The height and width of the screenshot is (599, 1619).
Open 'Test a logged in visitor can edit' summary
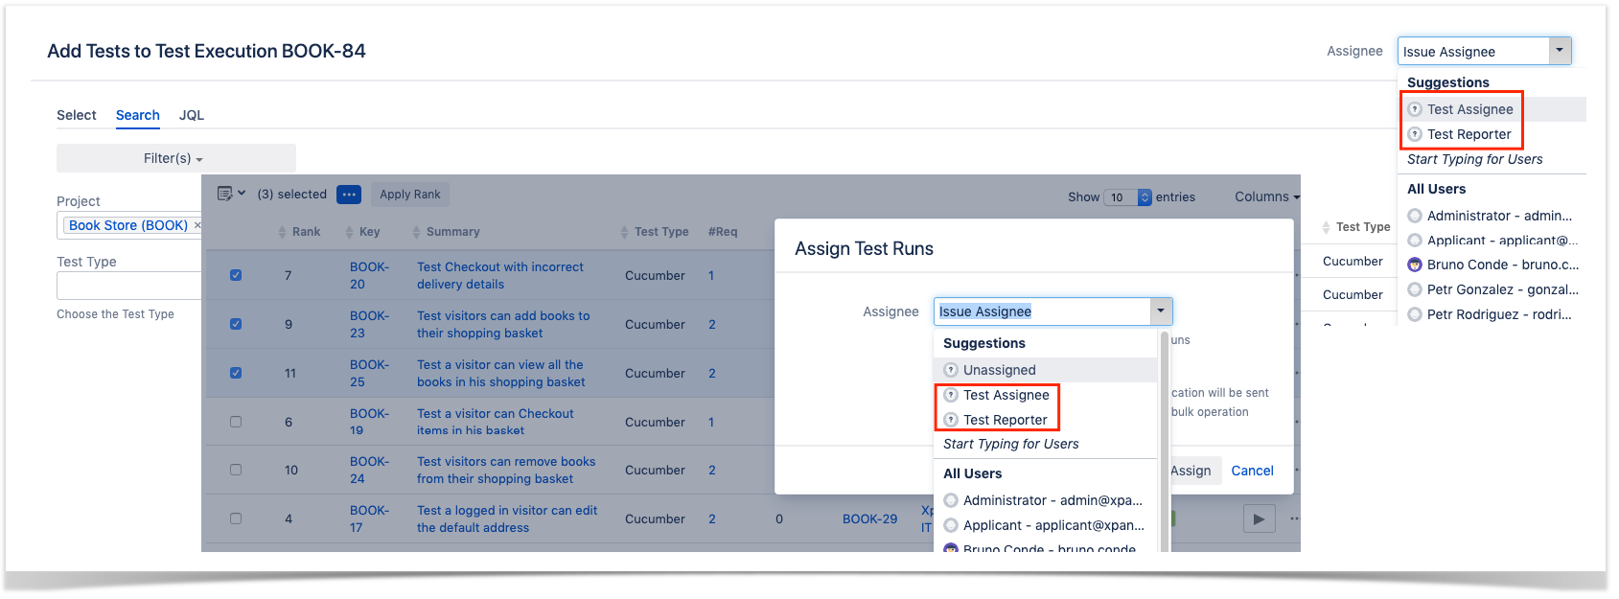(x=507, y=518)
